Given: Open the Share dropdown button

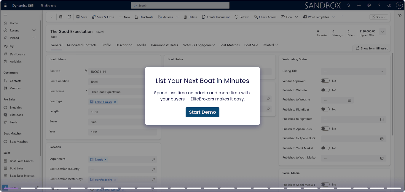Looking at the screenshot, I should 379,17.
